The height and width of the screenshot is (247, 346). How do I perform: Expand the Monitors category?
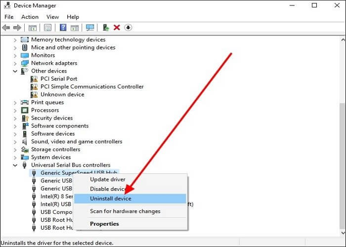[x=15, y=55]
